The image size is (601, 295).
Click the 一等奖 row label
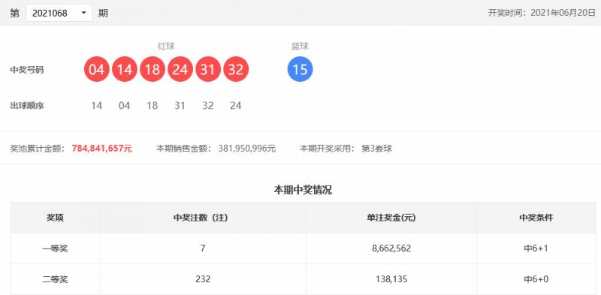[55, 248]
